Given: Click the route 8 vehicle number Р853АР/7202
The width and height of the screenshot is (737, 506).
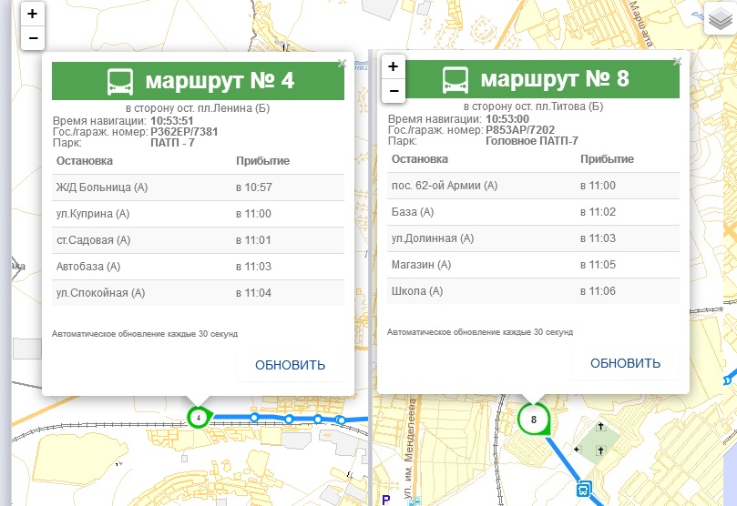Looking at the screenshot, I should (520, 130).
